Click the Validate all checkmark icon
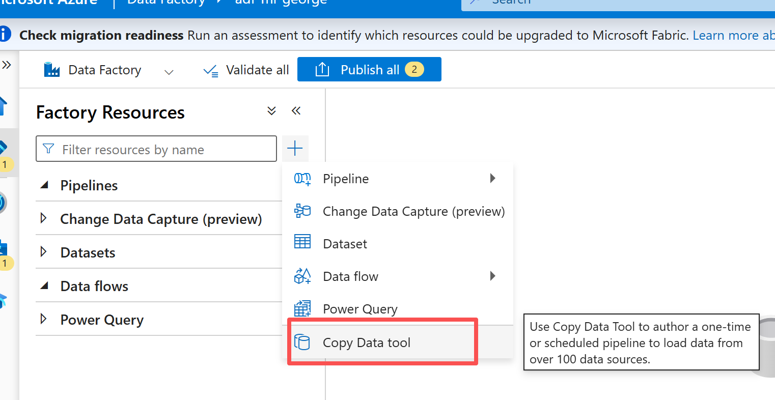 click(210, 71)
